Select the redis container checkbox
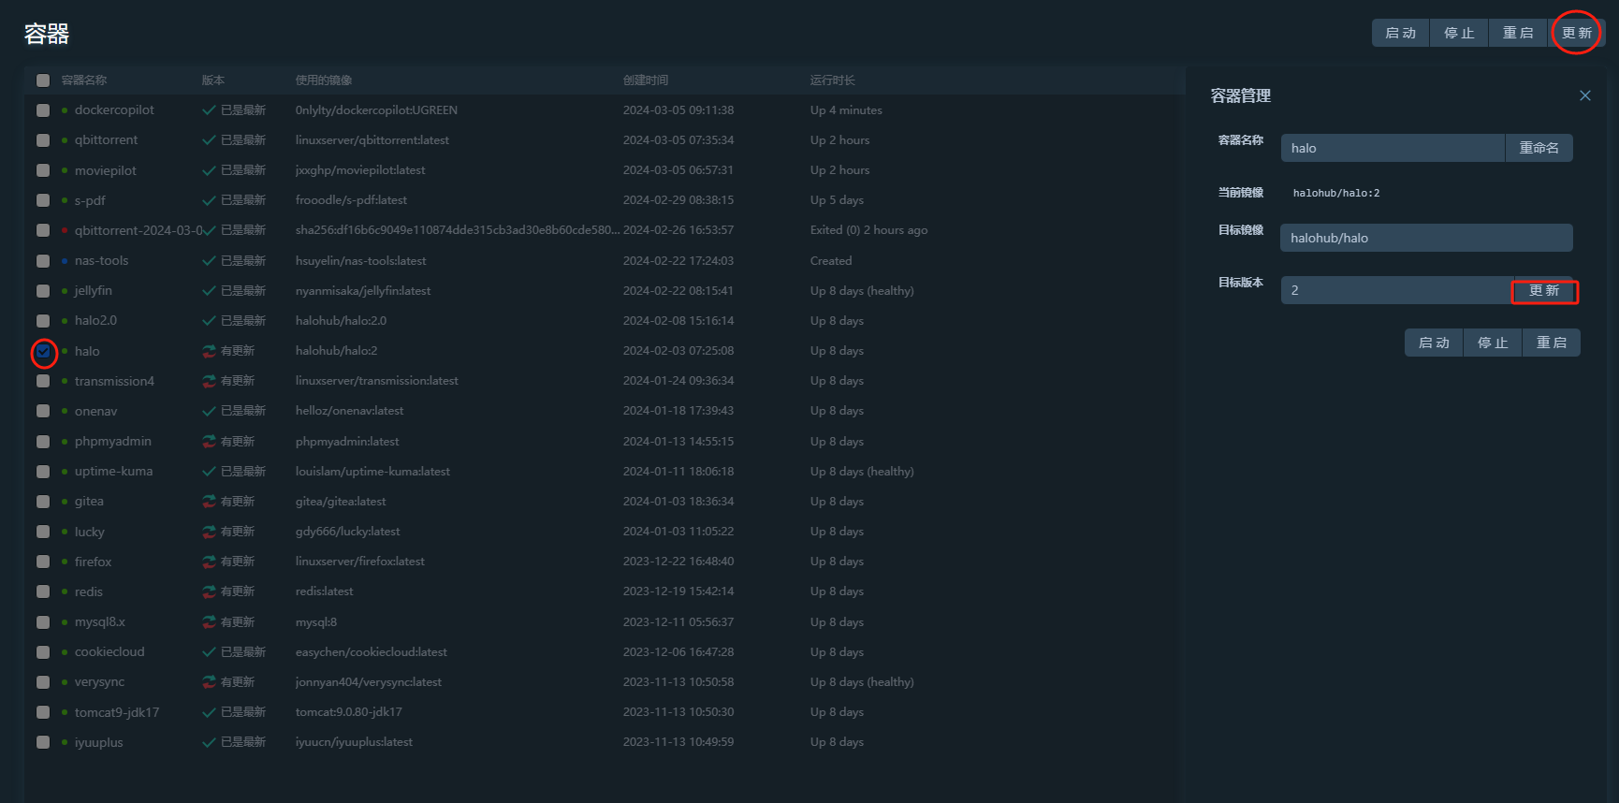Image resolution: width=1619 pixels, height=803 pixels. pyautogui.click(x=43, y=591)
